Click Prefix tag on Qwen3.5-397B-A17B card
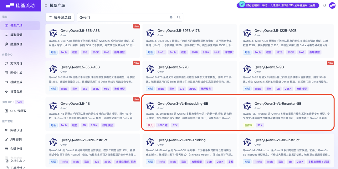The width and height of the screenshot is (338, 169). pyautogui.click(x=161, y=52)
